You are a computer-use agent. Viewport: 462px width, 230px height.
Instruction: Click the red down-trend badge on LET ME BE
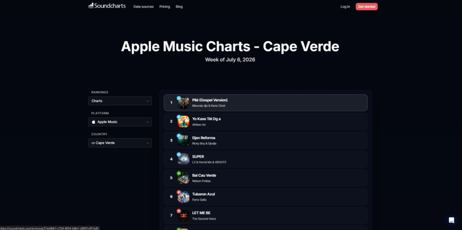click(179, 211)
